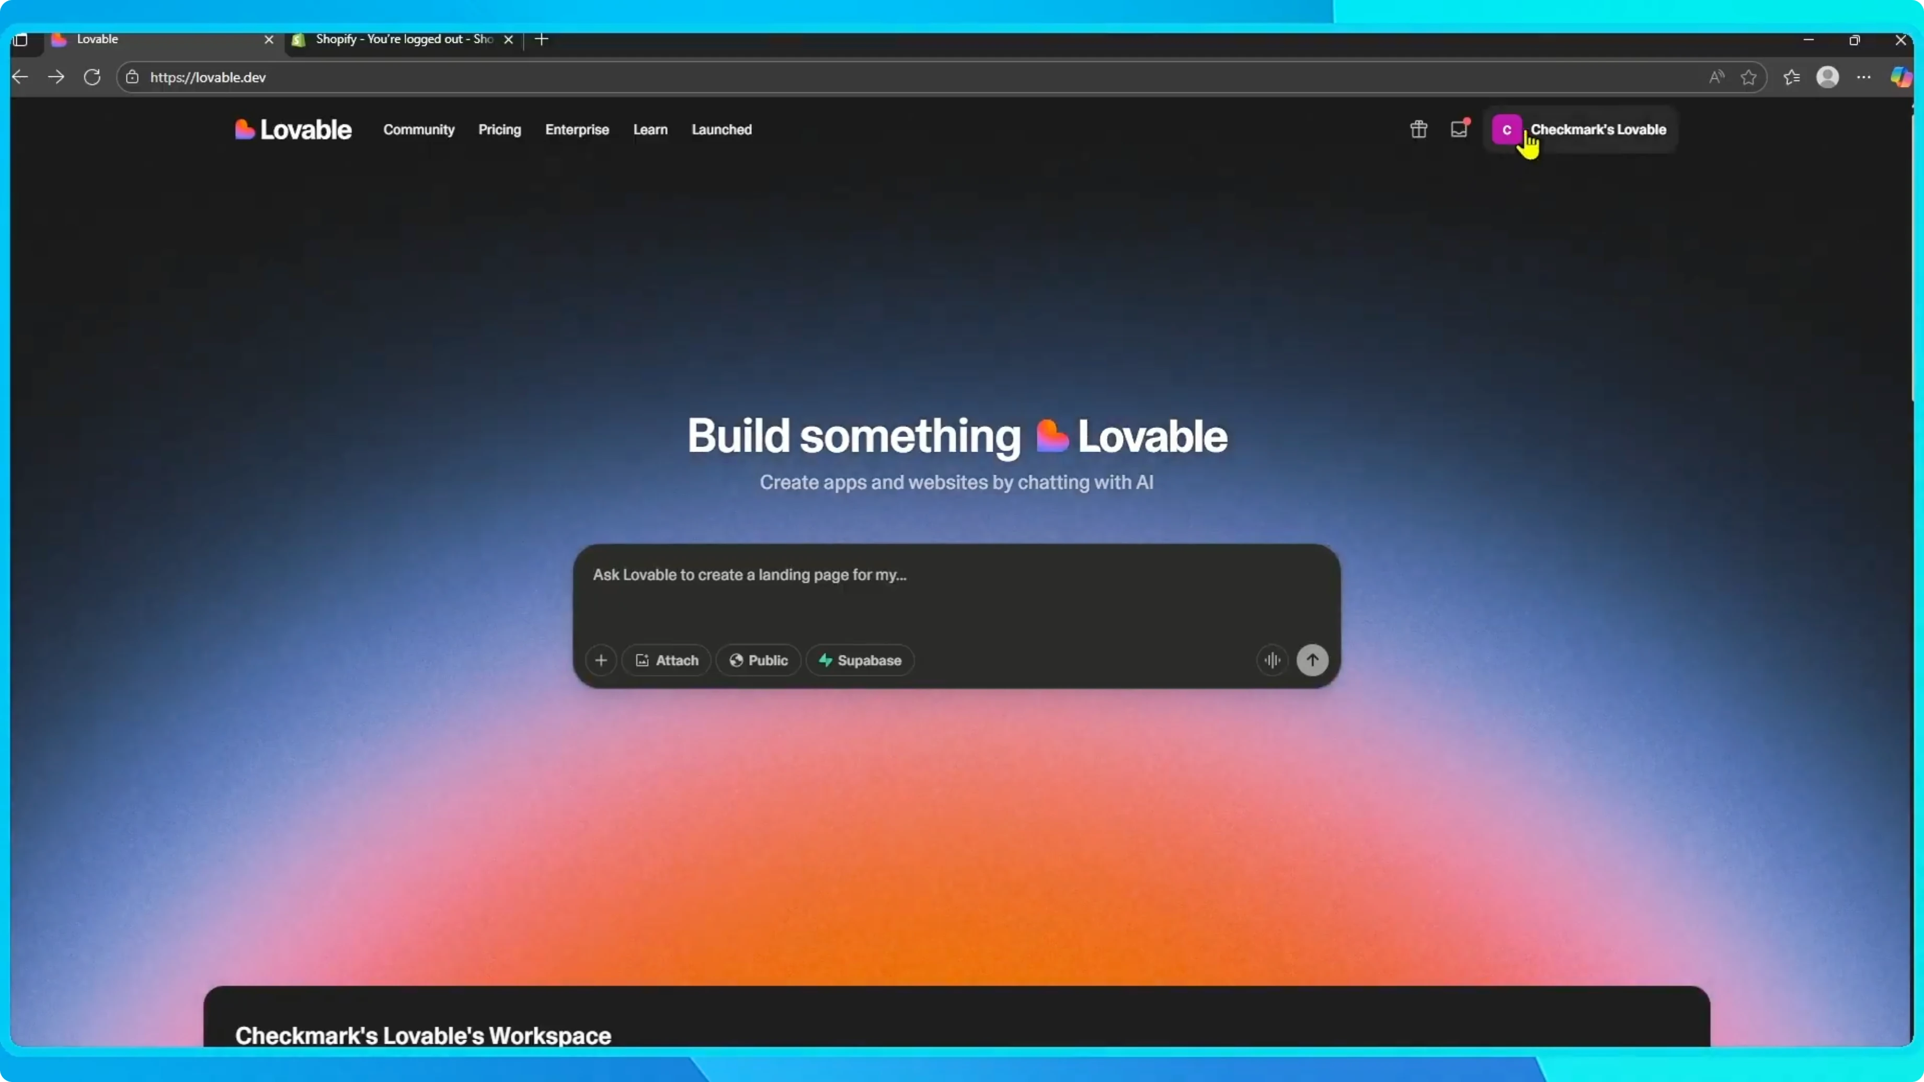Connect the Supabase integration button
The width and height of the screenshot is (1924, 1082).
click(860, 660)
